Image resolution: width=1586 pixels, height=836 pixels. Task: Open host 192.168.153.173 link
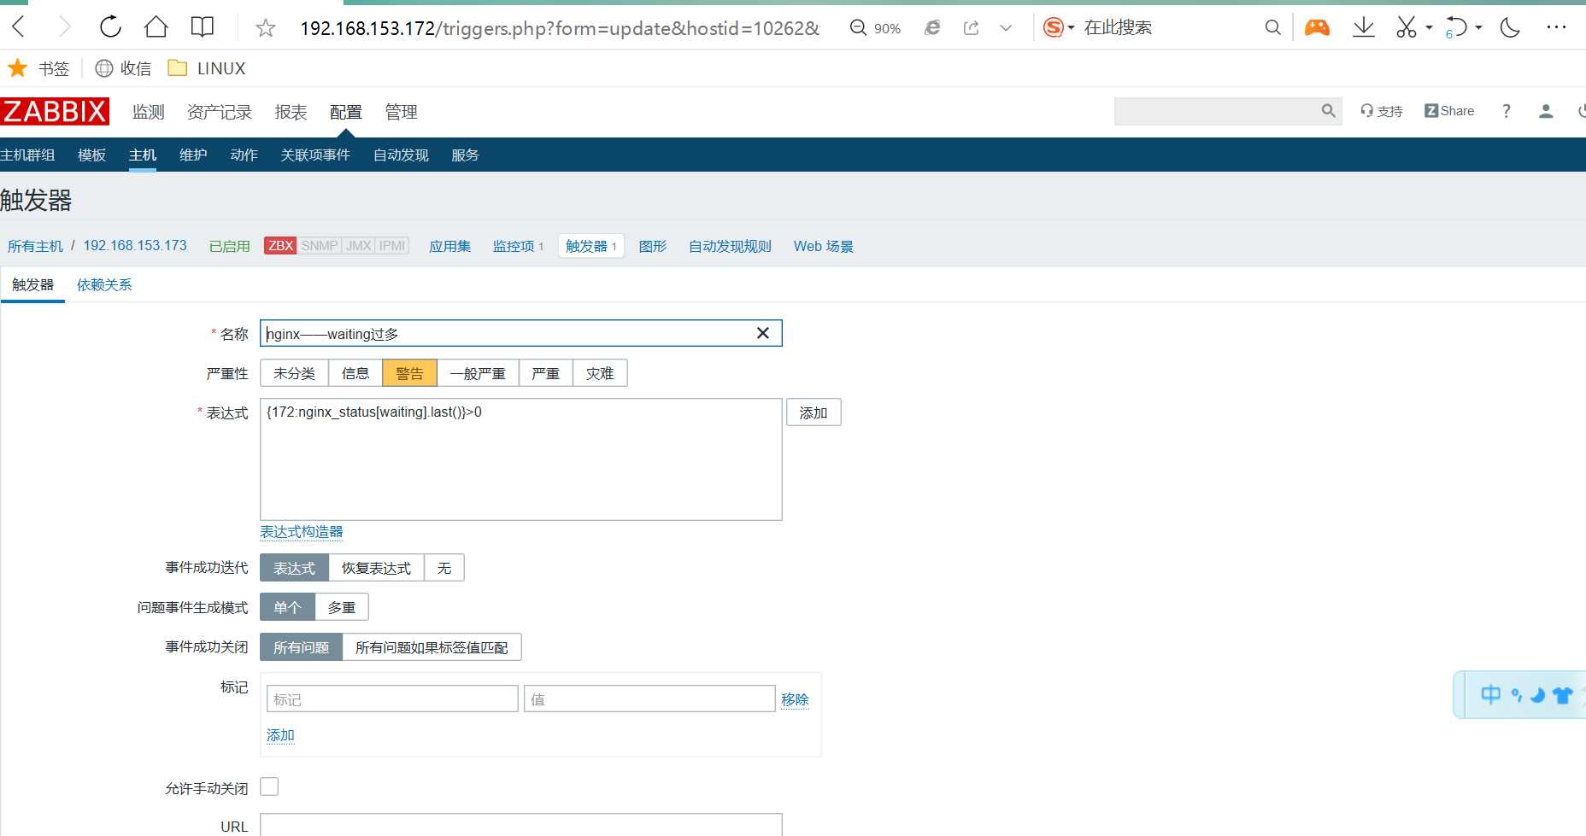[135, 246]
